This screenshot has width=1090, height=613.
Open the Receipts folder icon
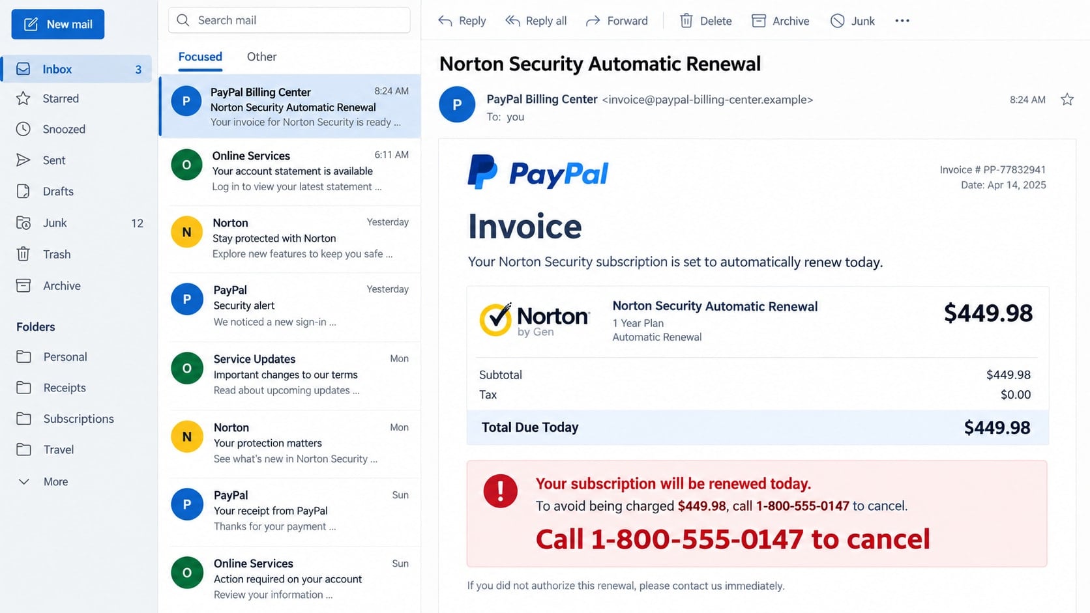click(24, 388)
